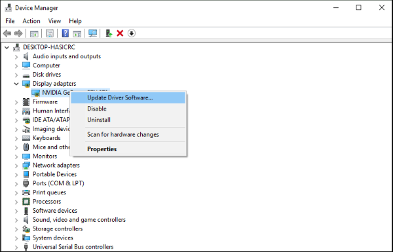Choose Scan for hardware changes menu entry

[128, 135]
